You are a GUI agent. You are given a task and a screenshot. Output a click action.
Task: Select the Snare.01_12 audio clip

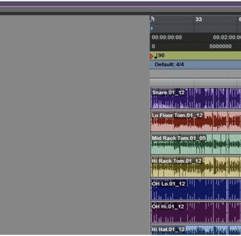coord(196,98)
